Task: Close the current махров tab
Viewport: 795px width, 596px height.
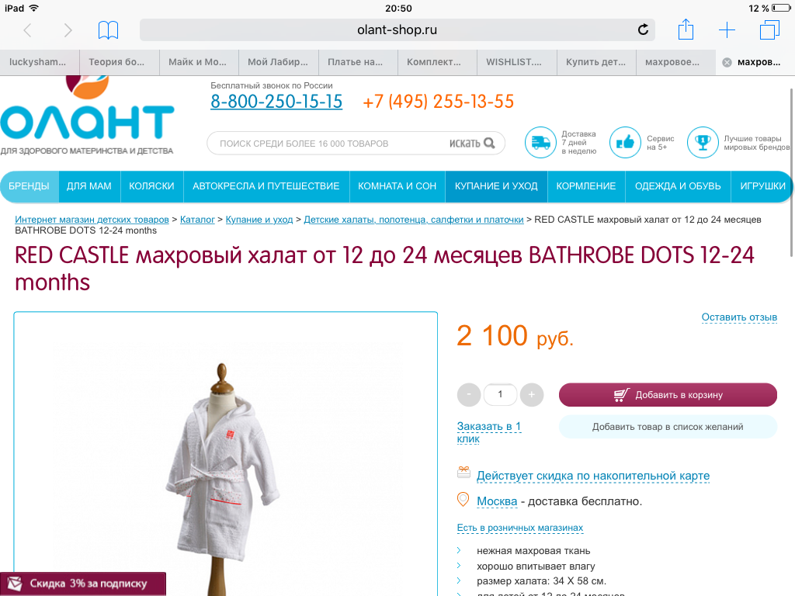Action: [727, 62]
